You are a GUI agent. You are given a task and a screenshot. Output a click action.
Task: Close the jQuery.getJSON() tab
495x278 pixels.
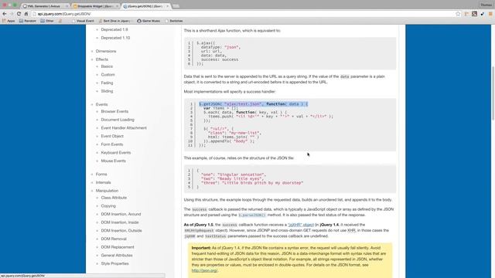point(168,6)
